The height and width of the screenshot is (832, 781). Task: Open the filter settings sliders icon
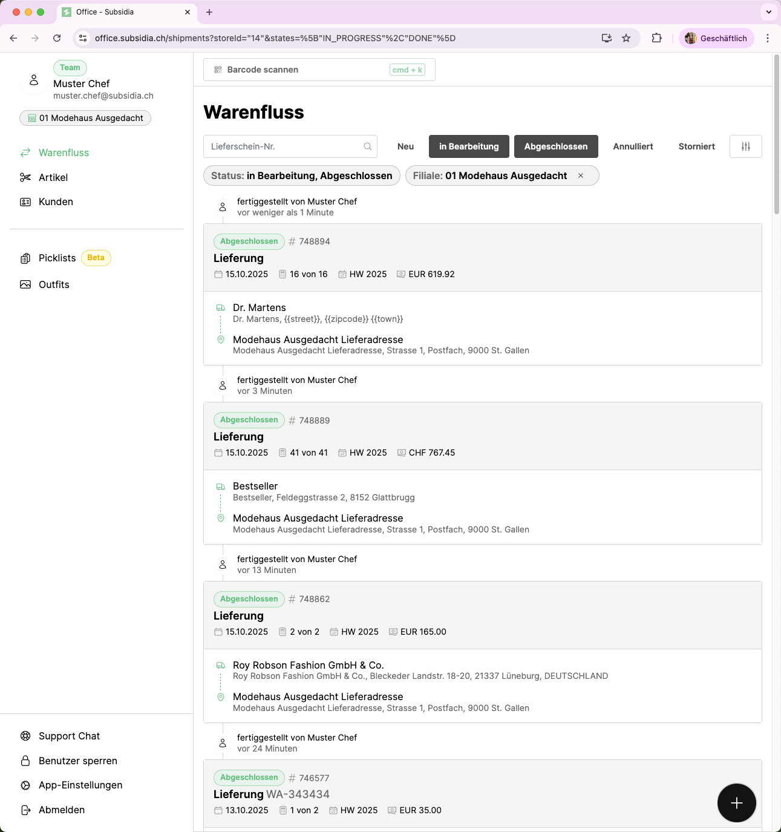745,146
